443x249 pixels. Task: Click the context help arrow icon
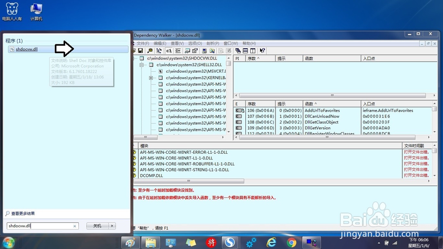(x=262, y=51)
